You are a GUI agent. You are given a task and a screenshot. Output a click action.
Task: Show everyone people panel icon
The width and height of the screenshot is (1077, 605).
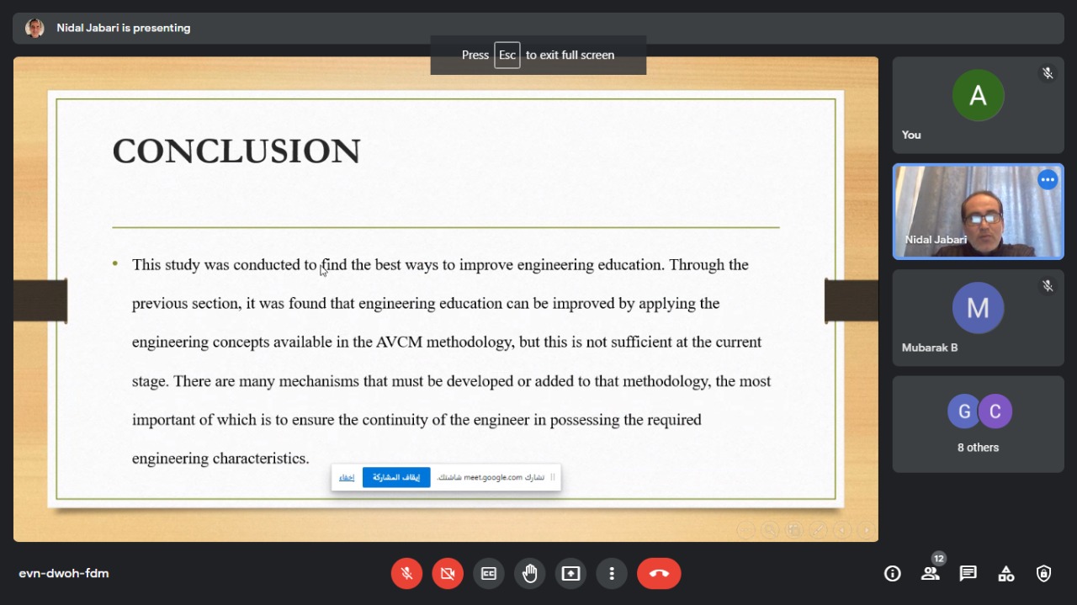tap(930, 574)
